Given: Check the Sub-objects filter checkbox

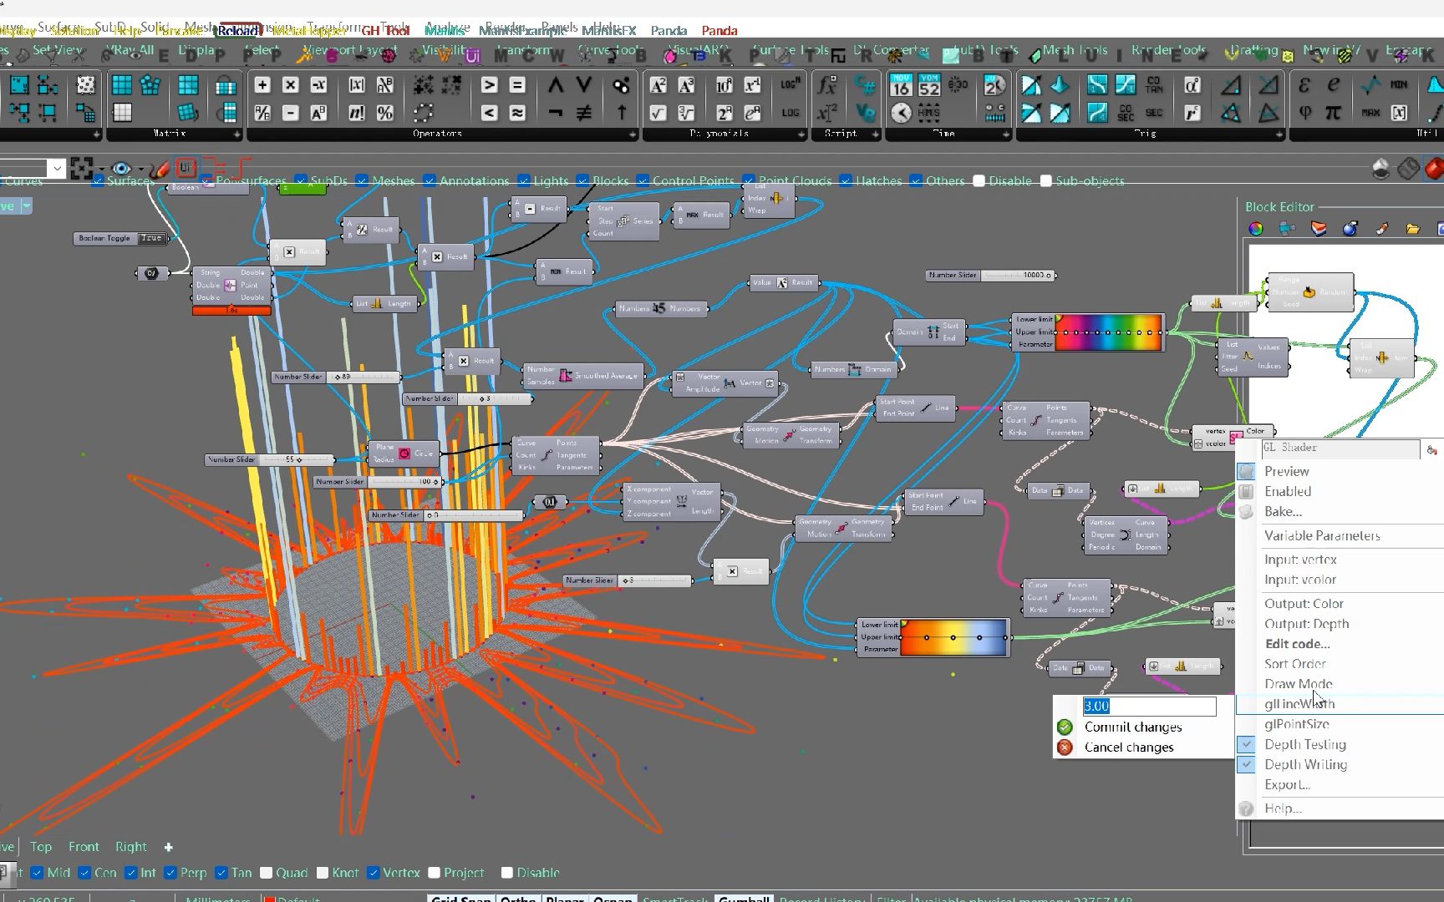Looking at the screenshot, I should coord(1045,180).
